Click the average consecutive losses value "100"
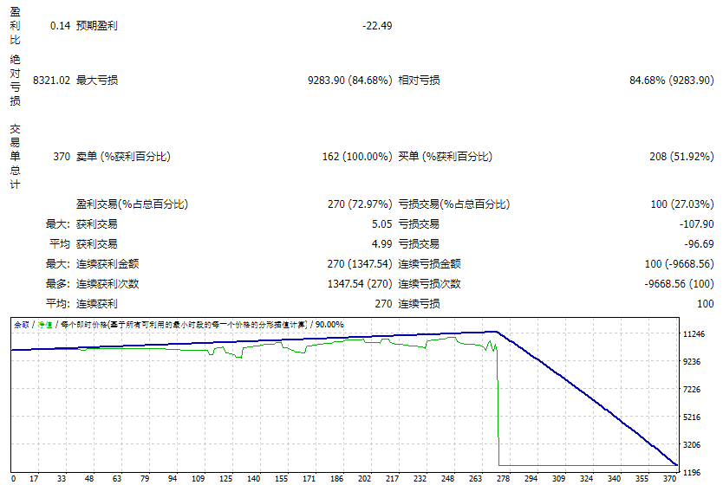Screen dimensions: 723x485 point(706,304)
